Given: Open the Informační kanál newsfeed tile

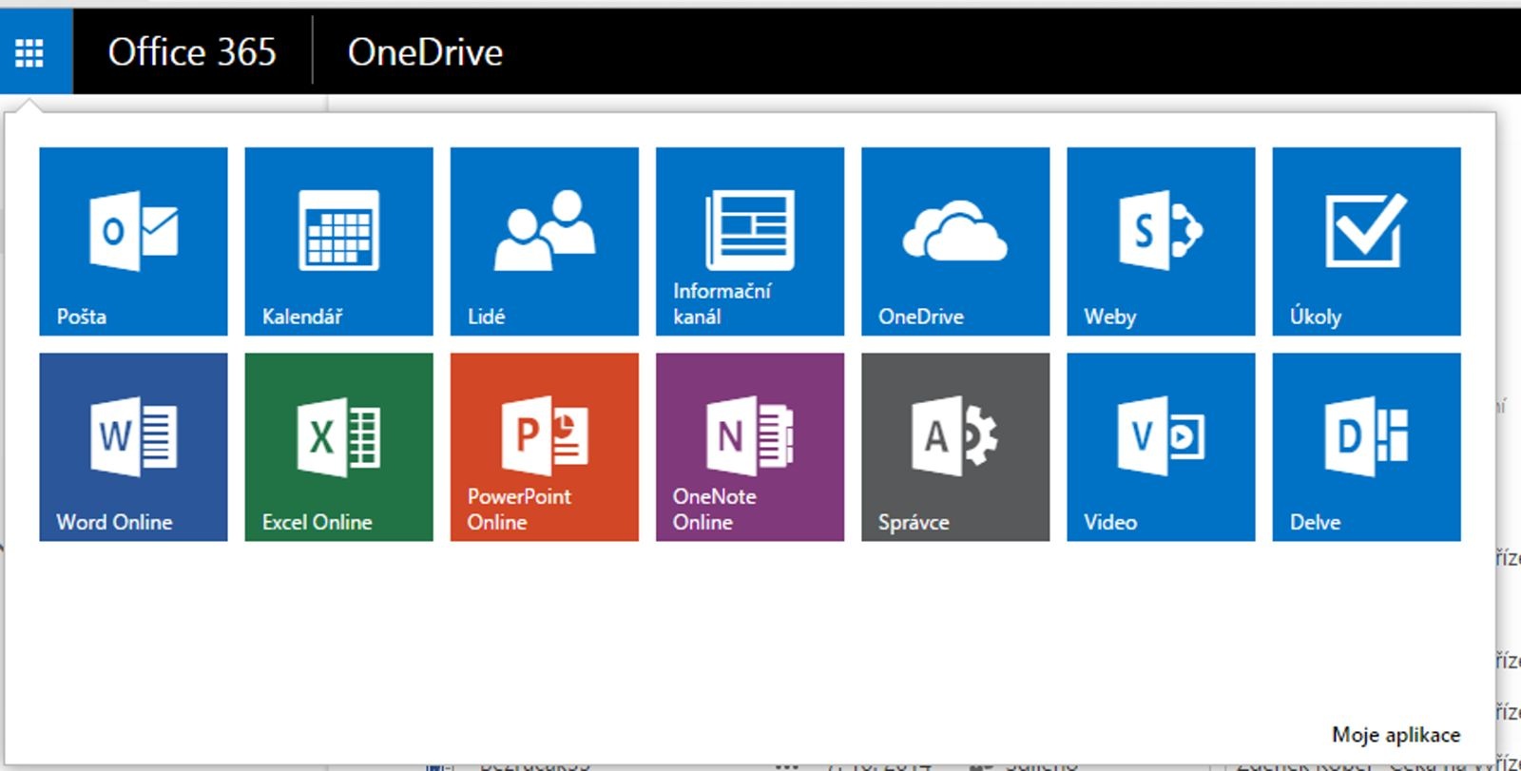Looking at the screenshot, I should coord(750,241).
